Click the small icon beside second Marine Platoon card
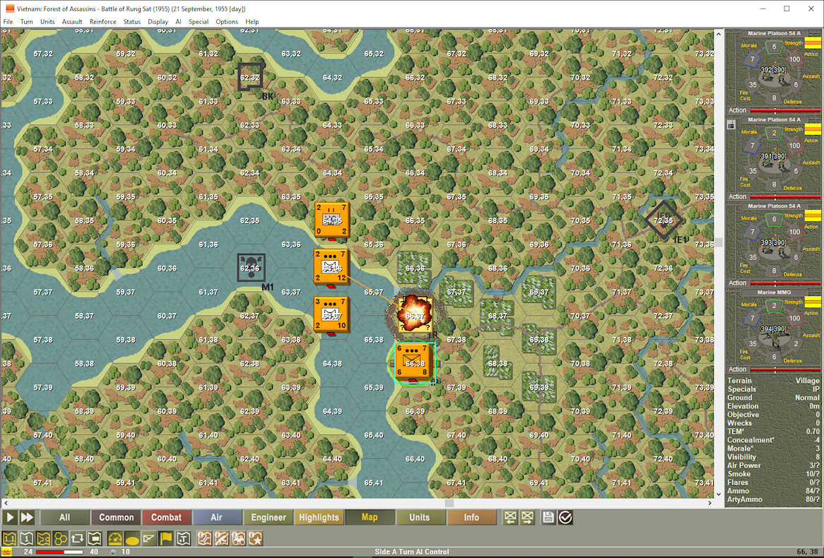824x558 pixels. tap(731, 125)
